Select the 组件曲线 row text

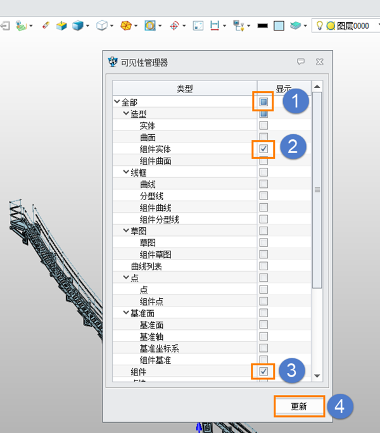tap(155, 208)
